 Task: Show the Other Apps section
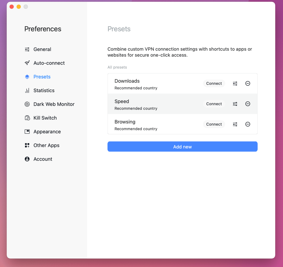pyautogui.click(x=46, y=145)
